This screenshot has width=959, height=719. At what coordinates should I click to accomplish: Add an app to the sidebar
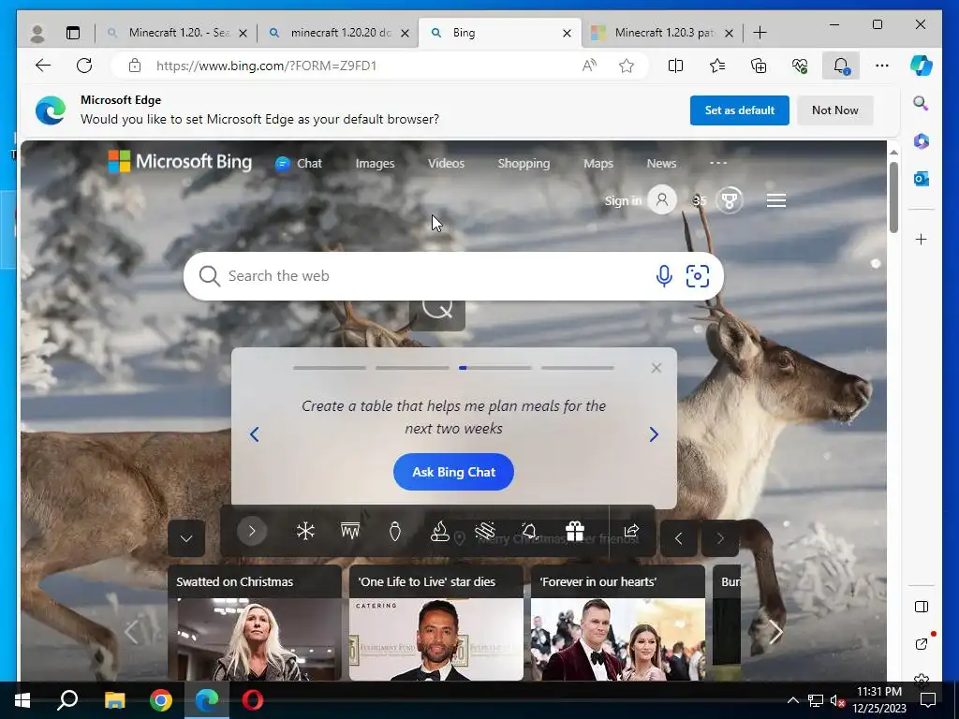click(x=922, y=239)
